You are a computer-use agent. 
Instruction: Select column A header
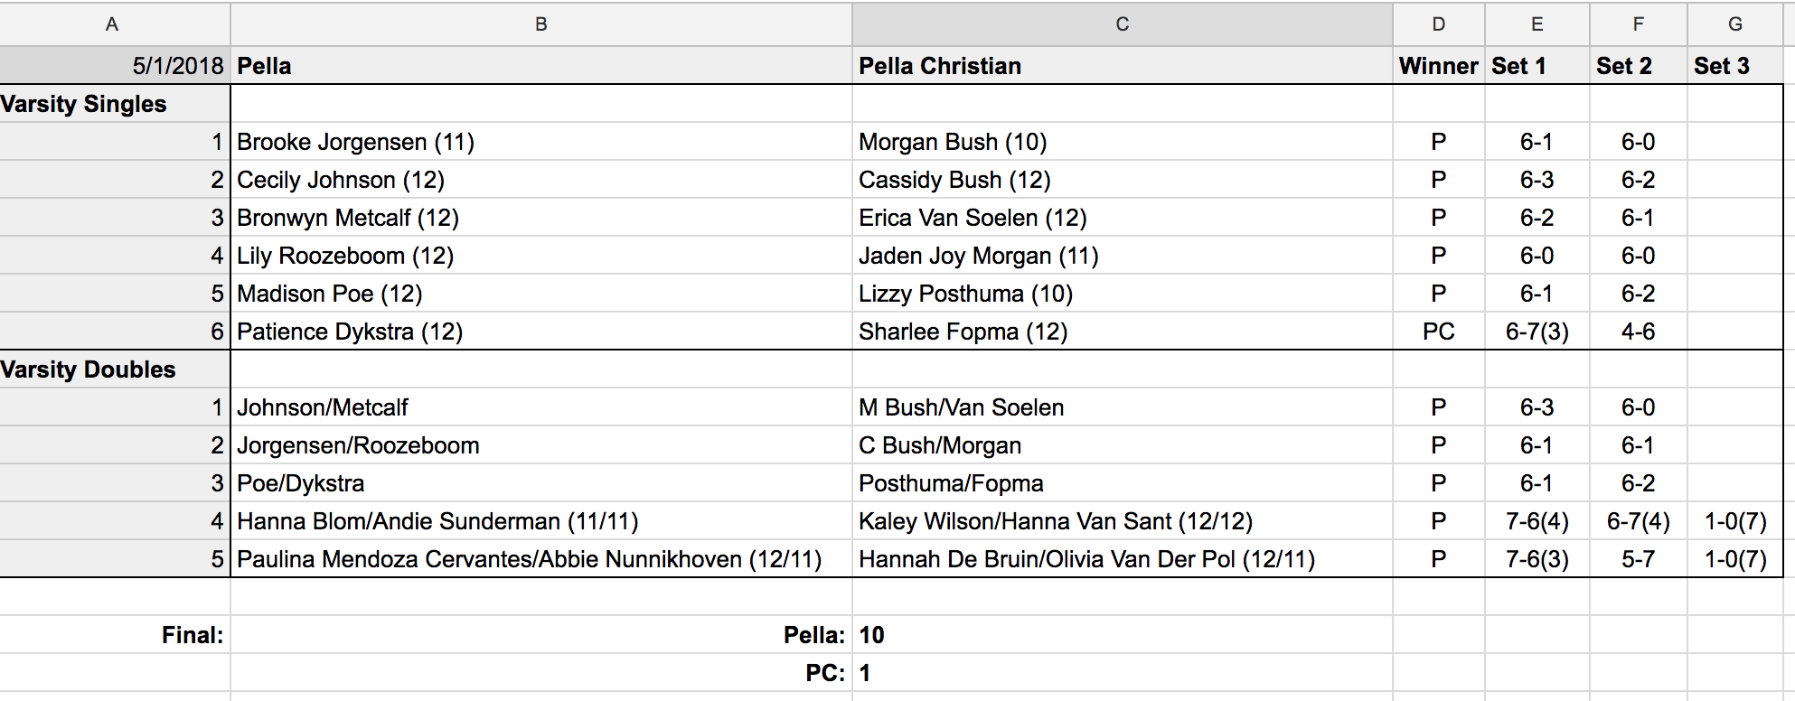(112, 24)
